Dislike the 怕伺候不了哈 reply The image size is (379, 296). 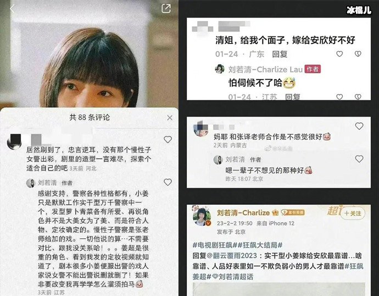[358, 97]
